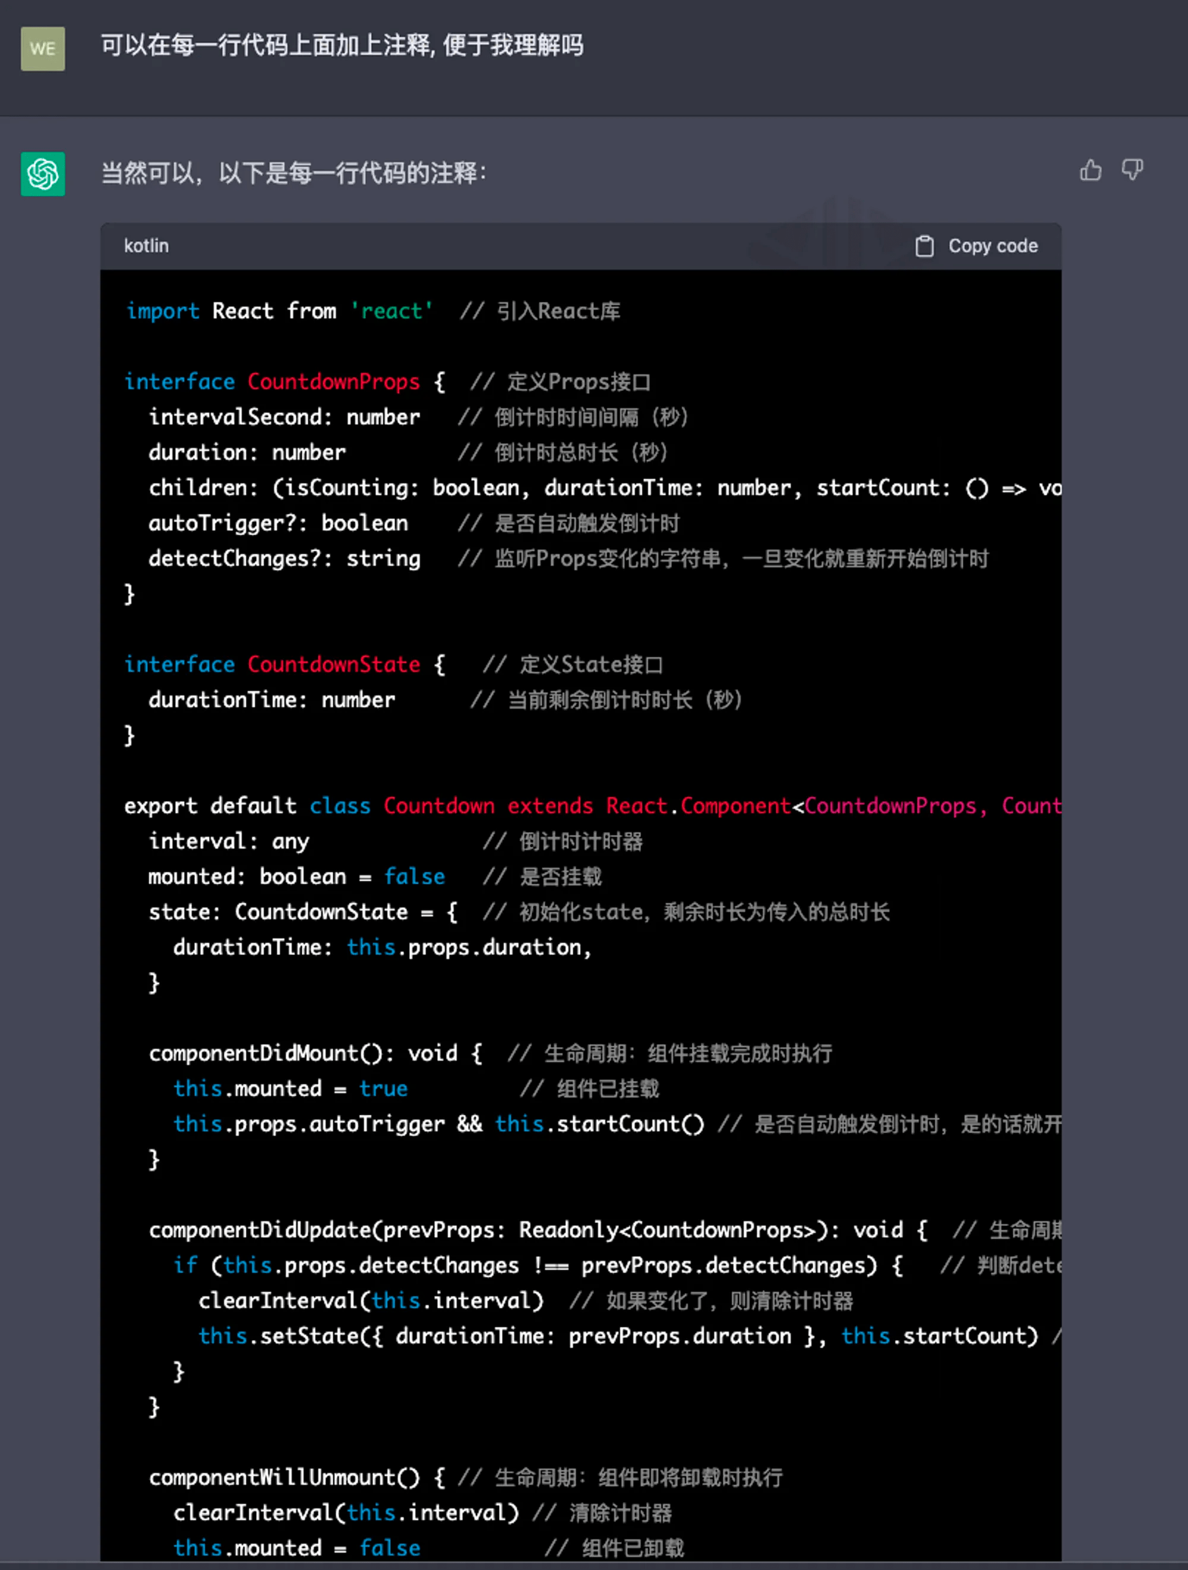Click the CountdownState interface name
This screenshot has height=1570, width=1188.
pyautogui.click(x=334, y=664)
